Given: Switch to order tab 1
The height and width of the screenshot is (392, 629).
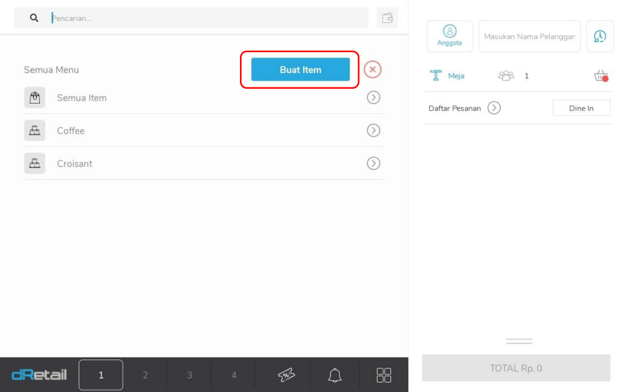Looking at the screenshot, I should (101, 375).
